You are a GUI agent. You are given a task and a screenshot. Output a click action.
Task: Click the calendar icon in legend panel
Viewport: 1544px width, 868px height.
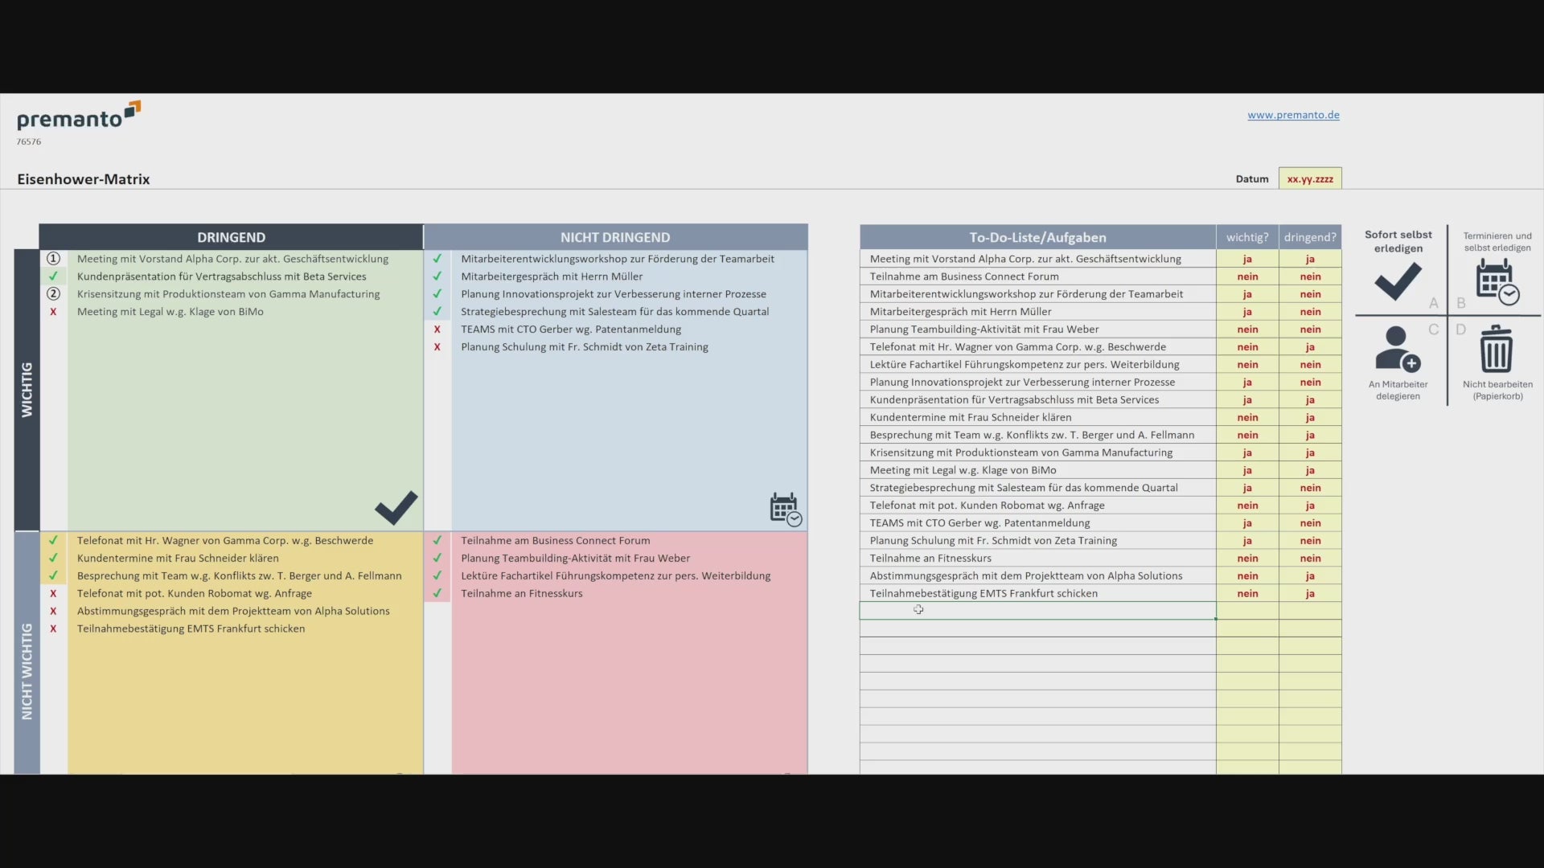[1497, 282]
